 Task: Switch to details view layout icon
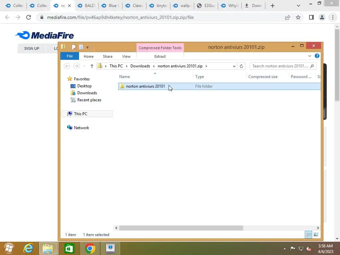pyautogui.click(x=308, y=234)
